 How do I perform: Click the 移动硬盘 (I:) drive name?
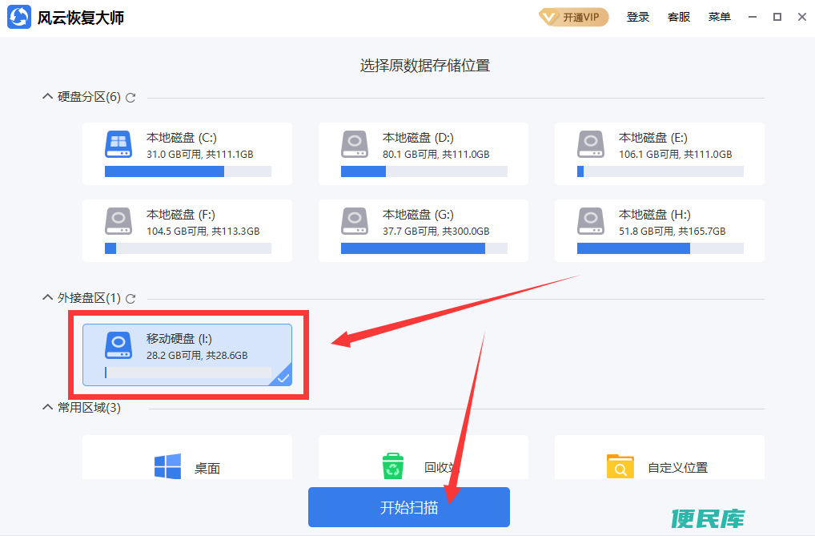coord(179,339)
